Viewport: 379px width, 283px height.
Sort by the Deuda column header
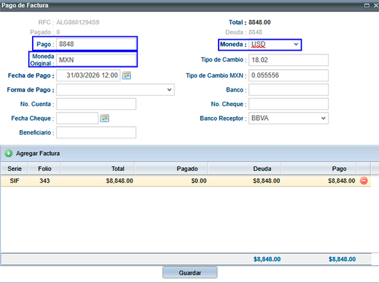(262, 168)
